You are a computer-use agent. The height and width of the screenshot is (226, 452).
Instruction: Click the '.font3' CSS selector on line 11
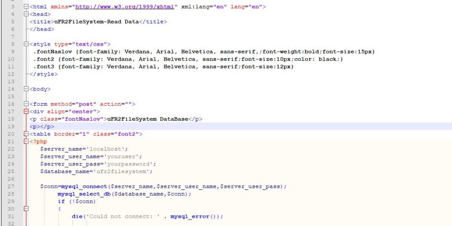43,66
